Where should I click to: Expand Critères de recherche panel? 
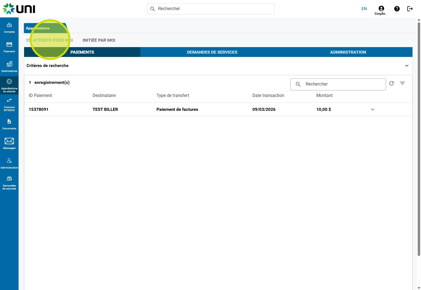click(218, 66)
